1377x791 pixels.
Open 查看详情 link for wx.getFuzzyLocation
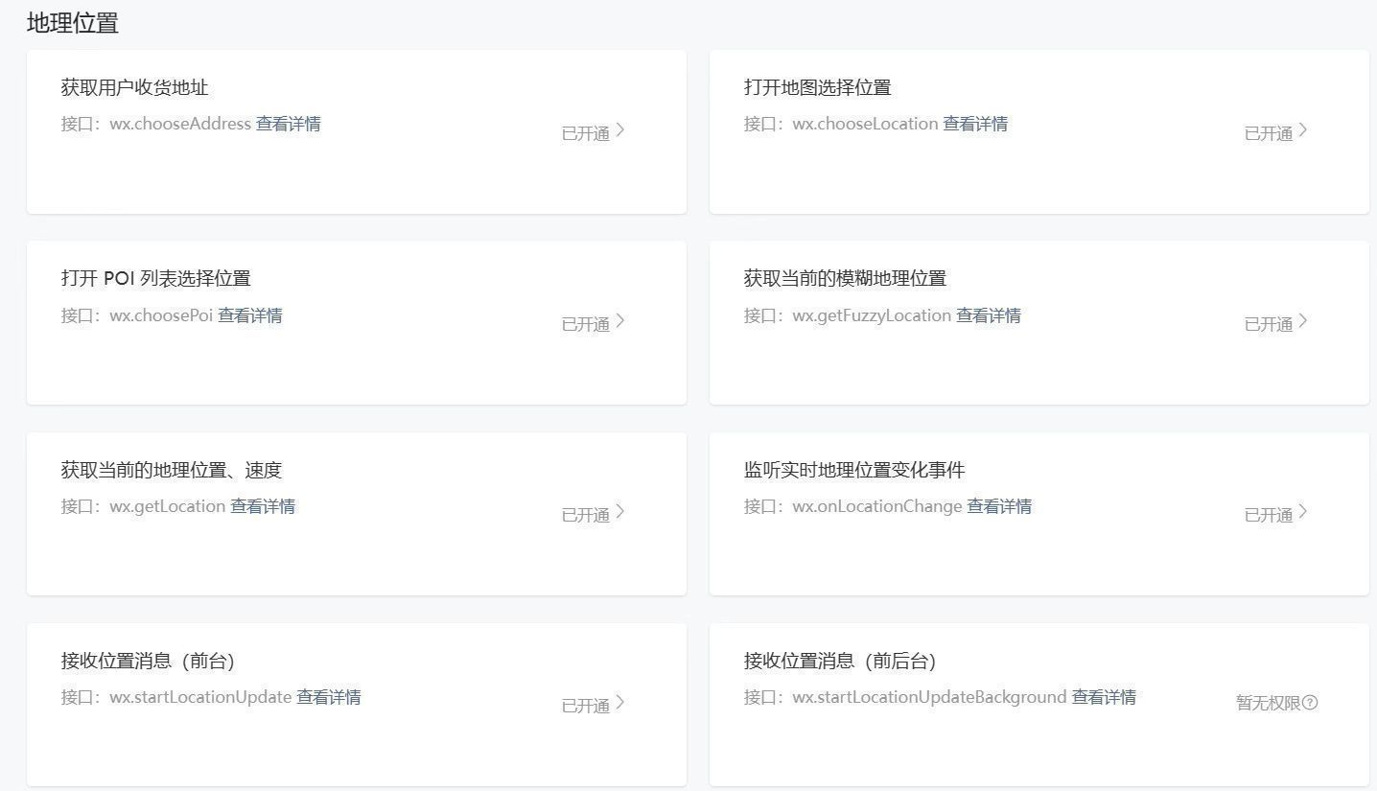click(989, 315)
